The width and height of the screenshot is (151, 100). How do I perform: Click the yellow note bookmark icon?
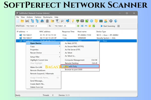point(90,26)
